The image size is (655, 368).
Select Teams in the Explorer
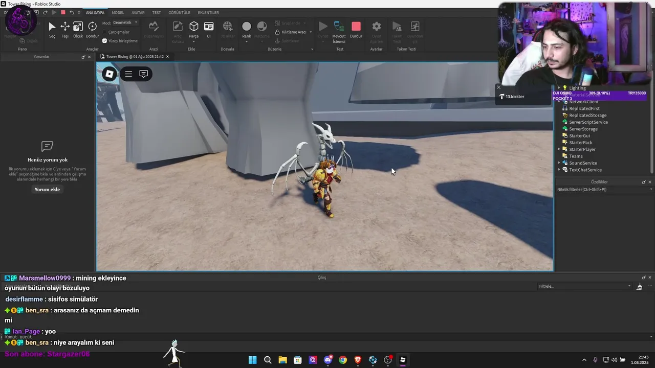576,156
